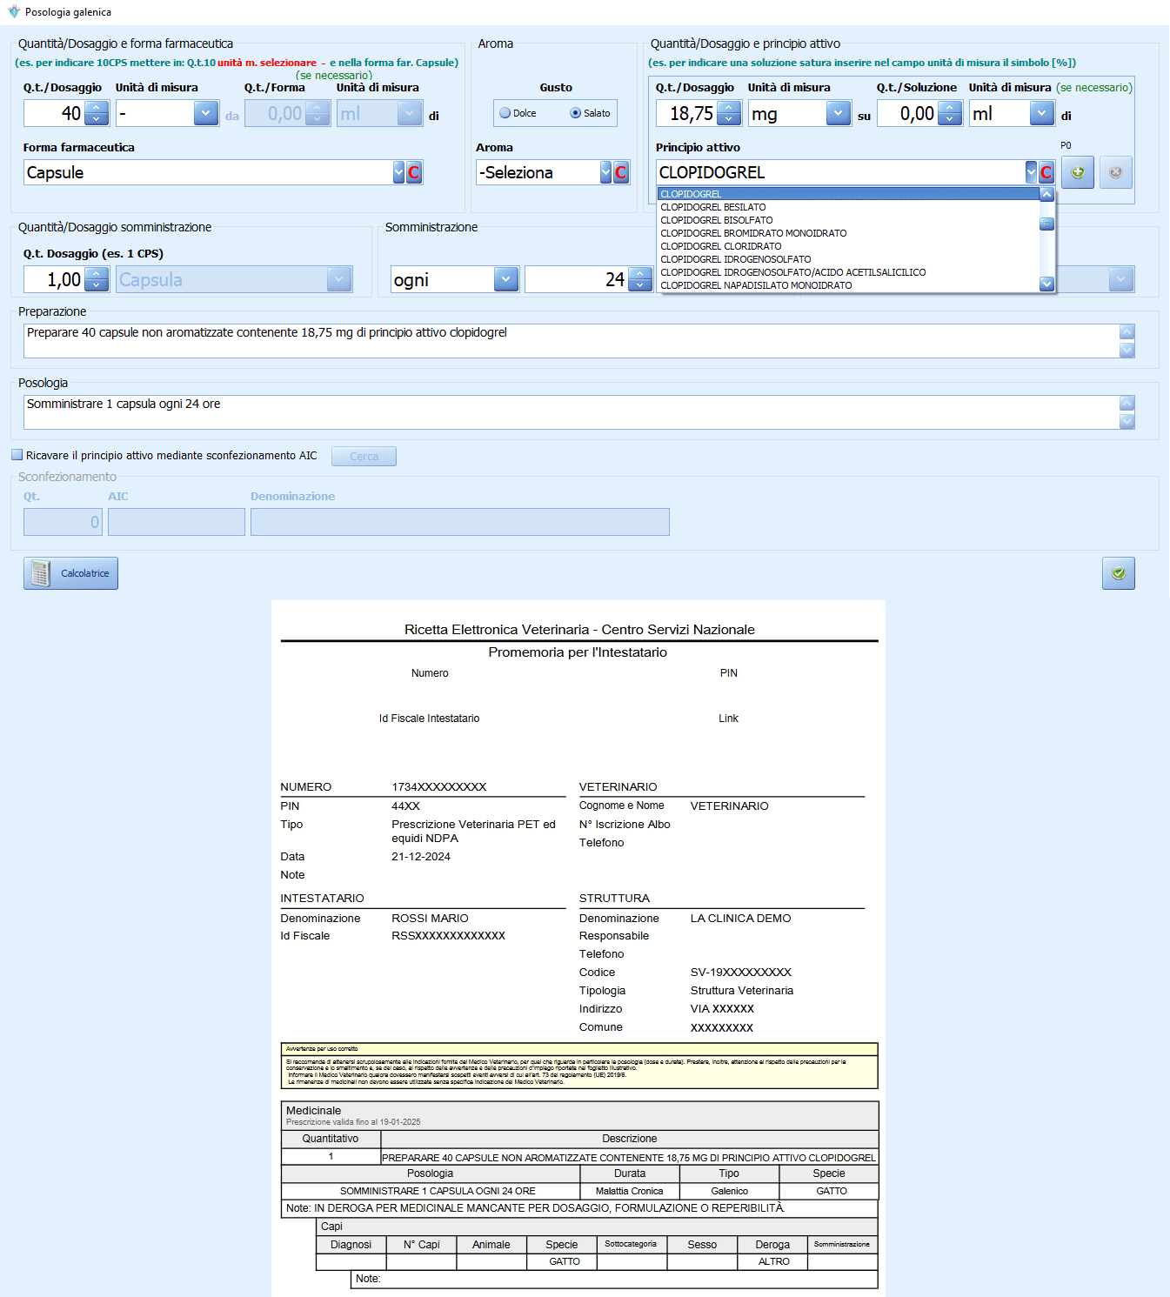
Task: Expand the Forma farmaceutica Capsule dropdown
Action: (x=398, y=172)
